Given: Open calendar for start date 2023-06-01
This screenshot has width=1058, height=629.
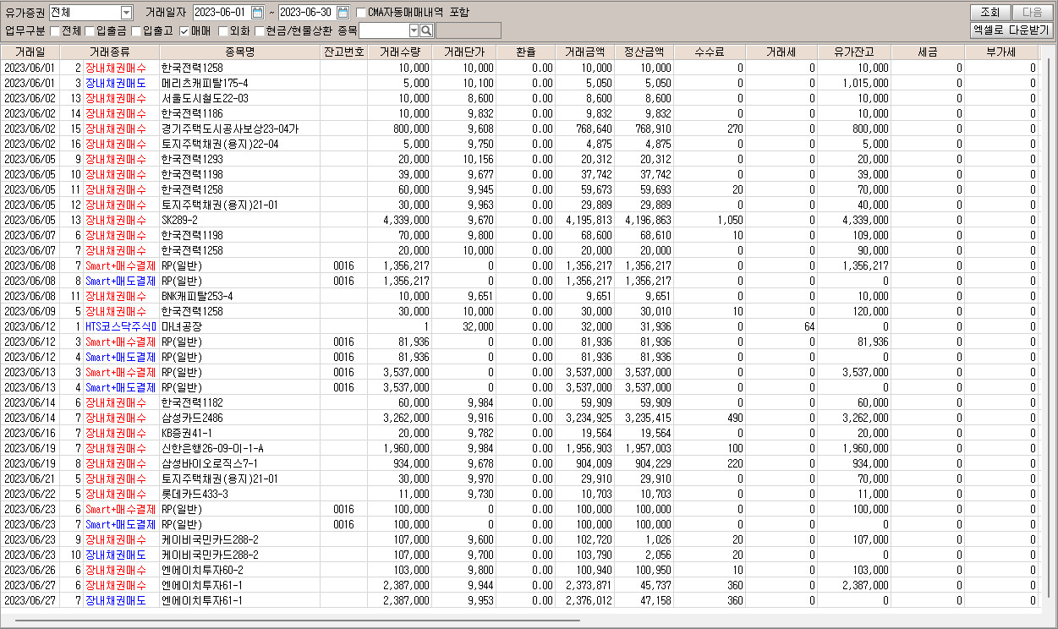Looking at the screenshot, I should pos(258,13).
